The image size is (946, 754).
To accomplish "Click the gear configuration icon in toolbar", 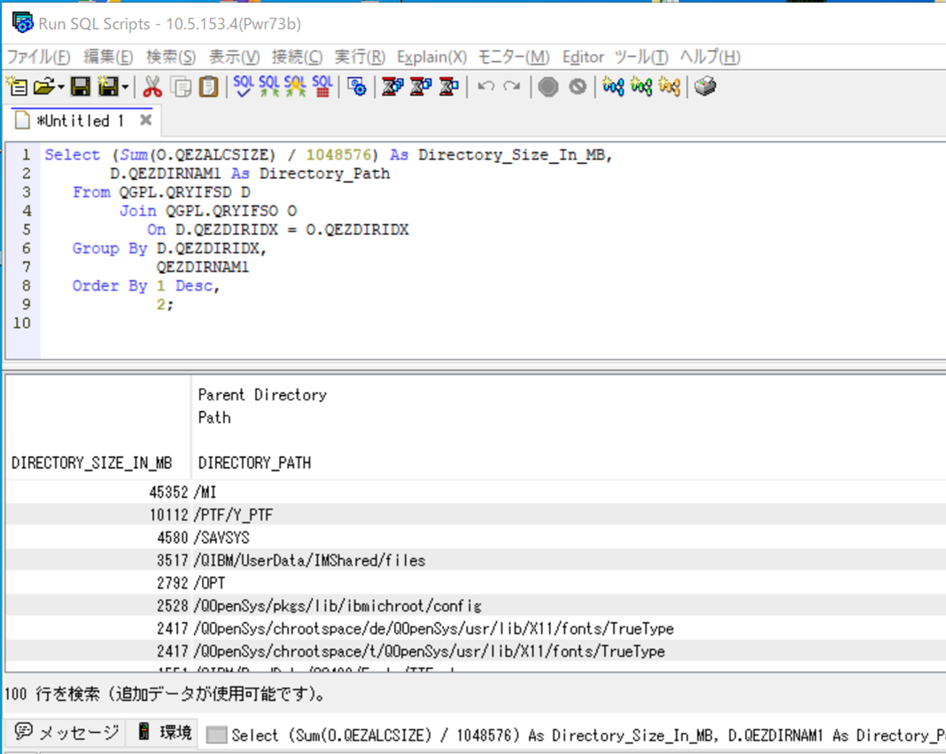I will click(x=357, y=87).
